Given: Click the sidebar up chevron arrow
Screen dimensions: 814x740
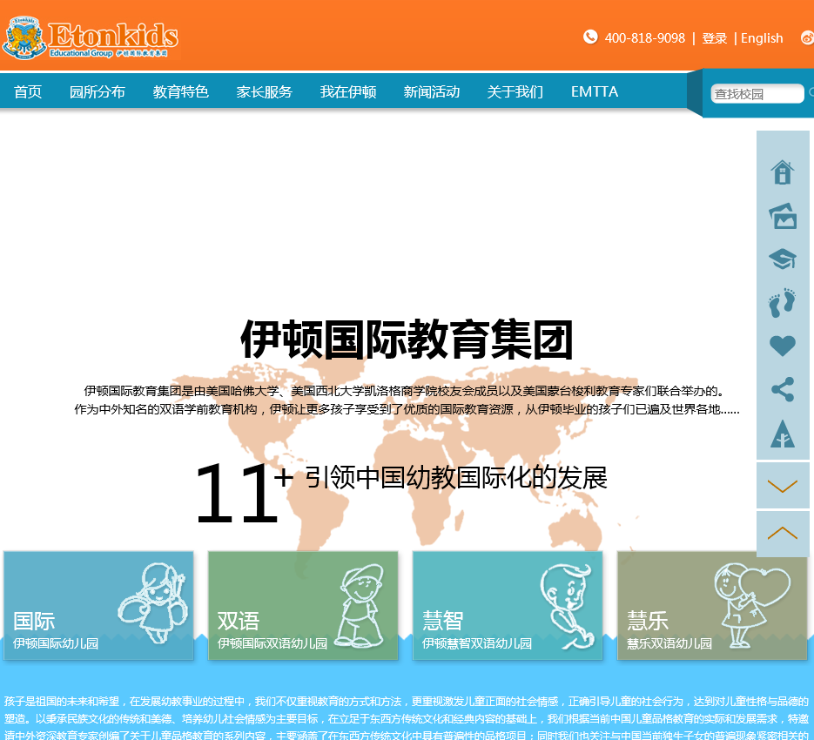Looking at the screenshot, I should tap(783, 534).
